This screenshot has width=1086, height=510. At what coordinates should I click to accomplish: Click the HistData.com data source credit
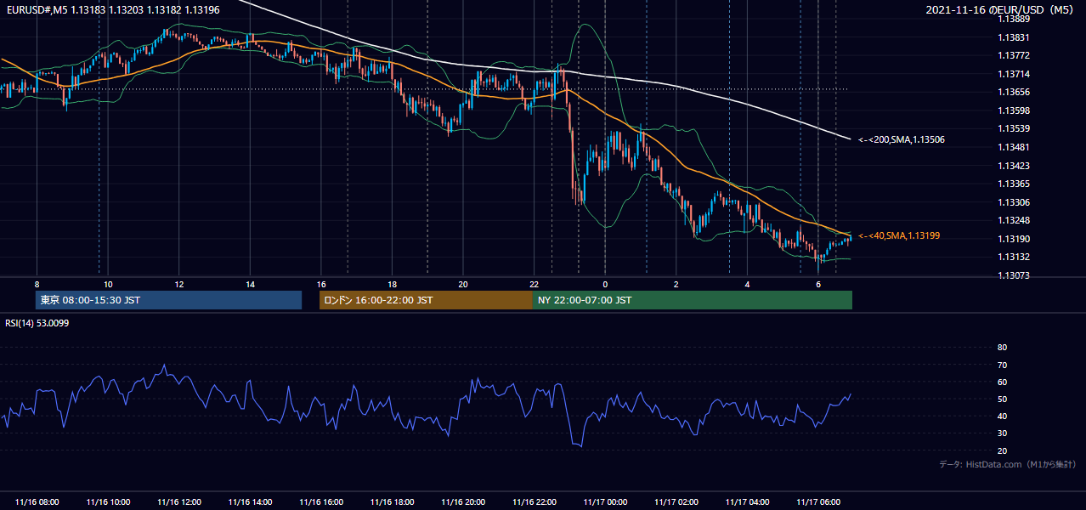click(1007, 464)
